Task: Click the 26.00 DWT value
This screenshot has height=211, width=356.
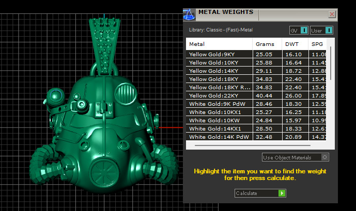Action: [293, 95]
